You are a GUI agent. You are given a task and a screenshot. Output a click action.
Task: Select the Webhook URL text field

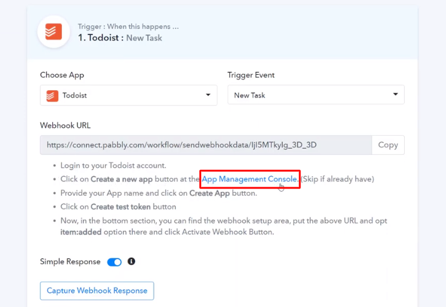206,145
